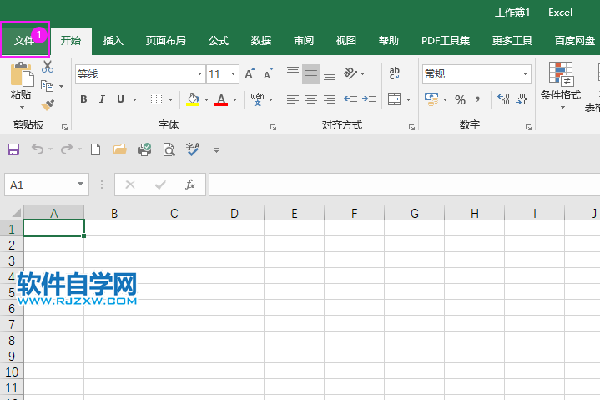
Task: Open font size dropdown 11
Action: coord(233,73)
